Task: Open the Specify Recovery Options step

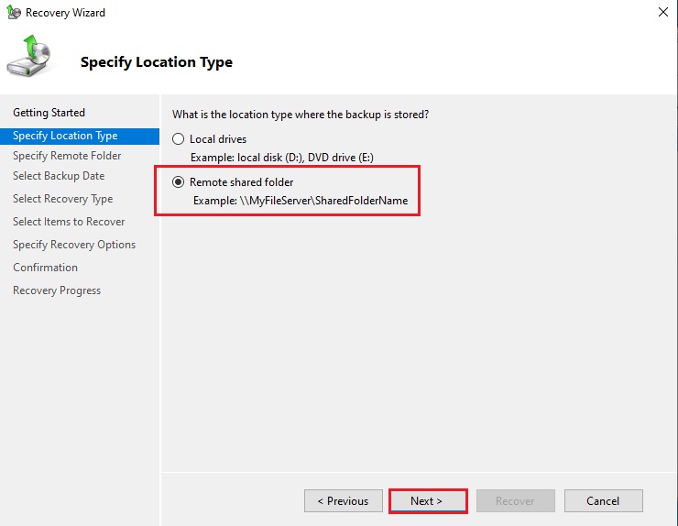Action: [x=74, y=245]
